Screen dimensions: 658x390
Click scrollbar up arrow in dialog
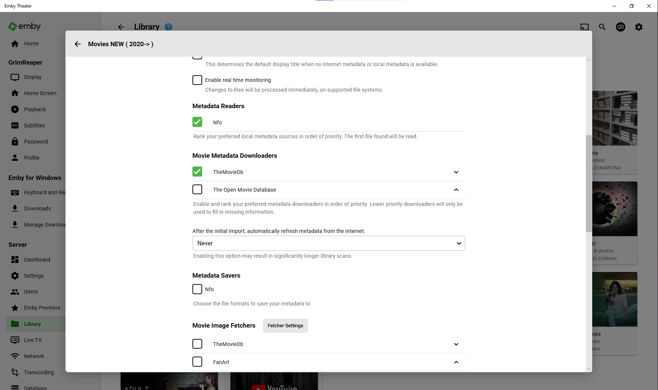pyautogui.click(x=589, y=60)
